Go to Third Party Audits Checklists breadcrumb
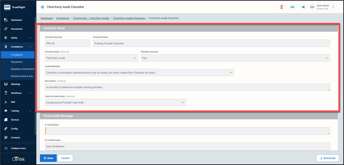344x165 pixels. [x=129, y=18]
